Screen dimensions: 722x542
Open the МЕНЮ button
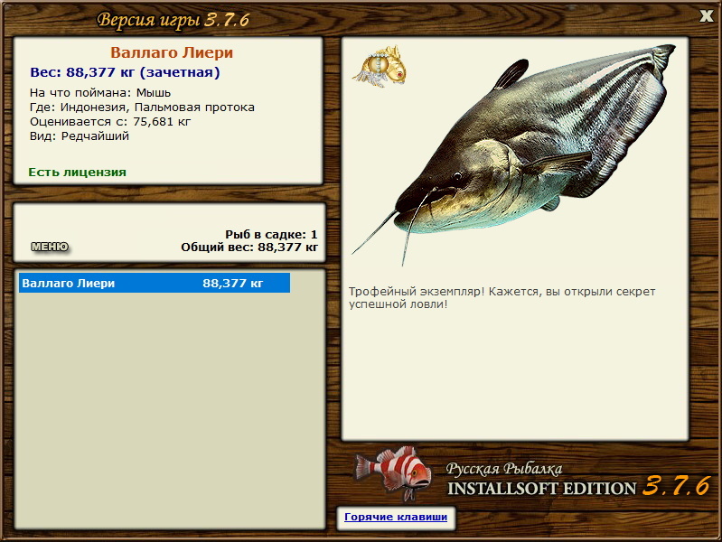(50, 247)
